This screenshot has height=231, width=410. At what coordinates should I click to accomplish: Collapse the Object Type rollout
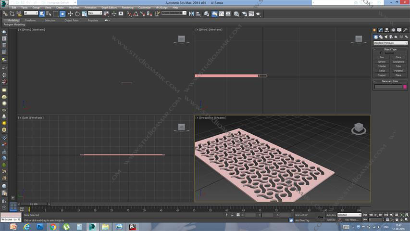pyautogui.click(x=390, y=49)
